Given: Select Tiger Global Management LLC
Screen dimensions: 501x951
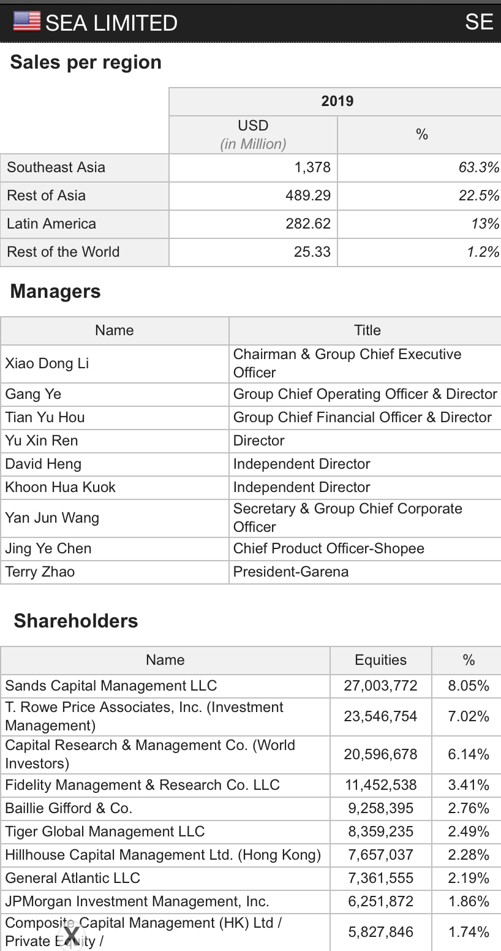Looking at the screenshot, I should click(x=105, y=832).
